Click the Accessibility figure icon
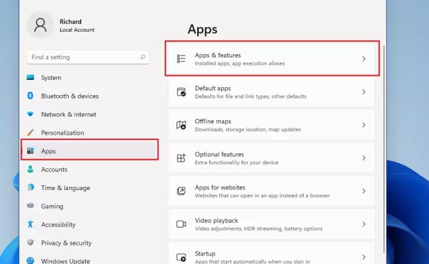This screenshot has width=429, height=264. 30,224
